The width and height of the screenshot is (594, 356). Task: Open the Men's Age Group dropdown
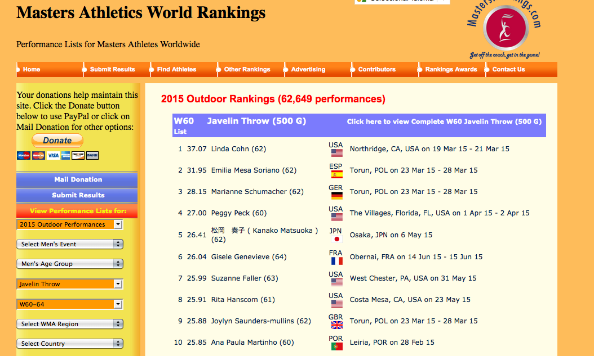(70, 264)
